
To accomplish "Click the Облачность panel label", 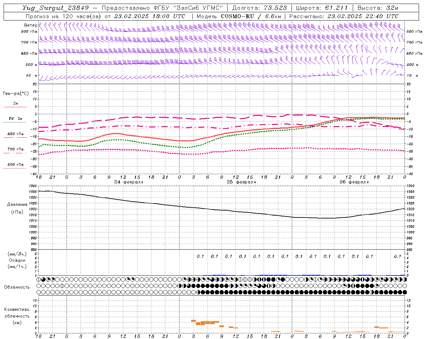I will tap(17, 287).
